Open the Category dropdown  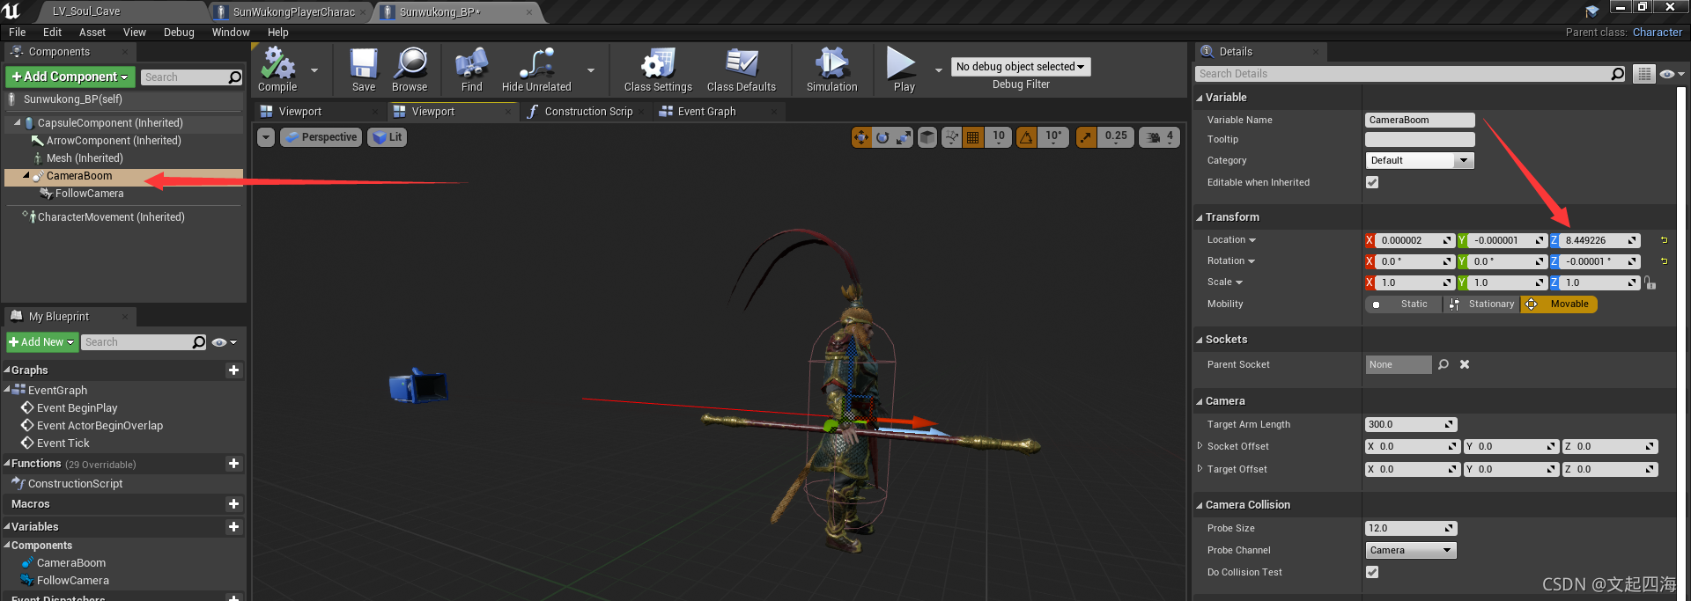(1420, 160)
